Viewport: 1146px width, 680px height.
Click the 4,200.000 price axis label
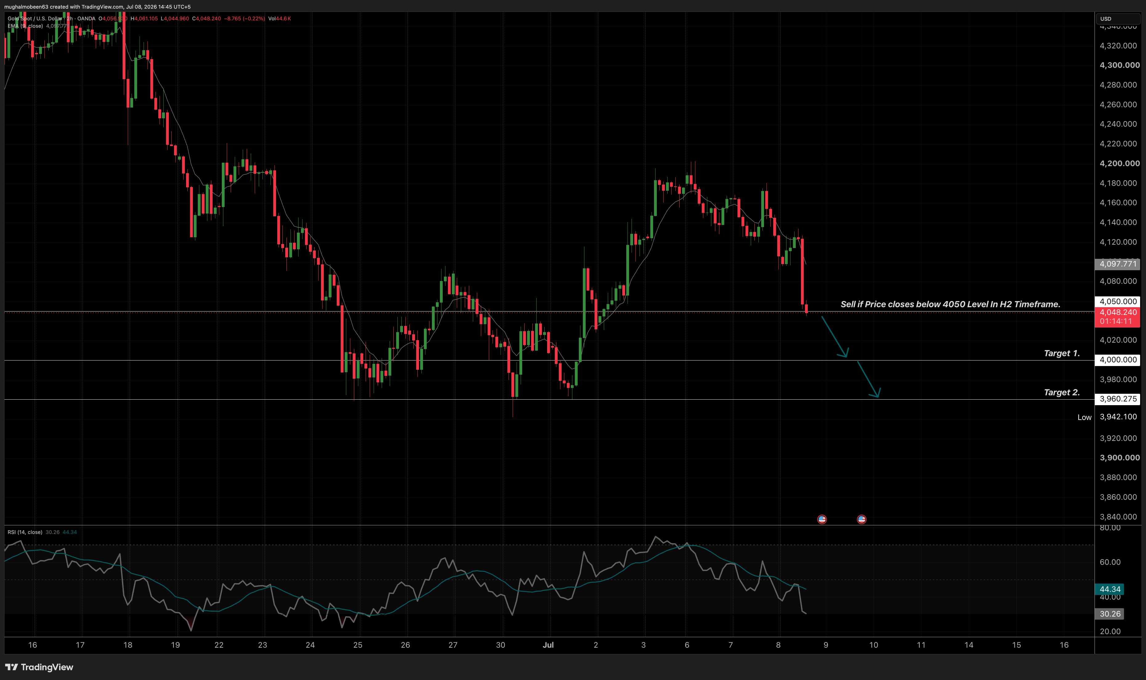[1120, 163]
